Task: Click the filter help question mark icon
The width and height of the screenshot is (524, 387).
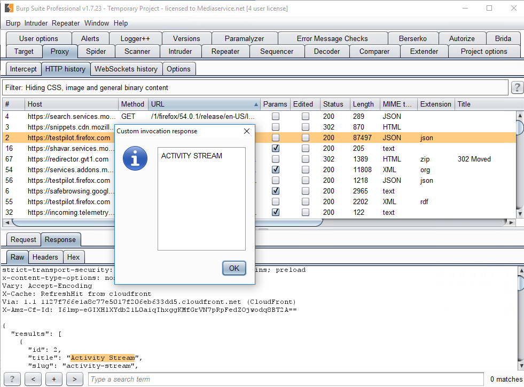Action: pos(517,87)
